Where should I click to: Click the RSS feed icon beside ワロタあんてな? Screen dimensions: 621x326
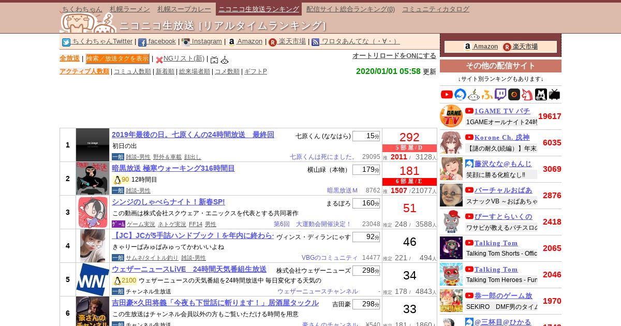coord(316,42)
